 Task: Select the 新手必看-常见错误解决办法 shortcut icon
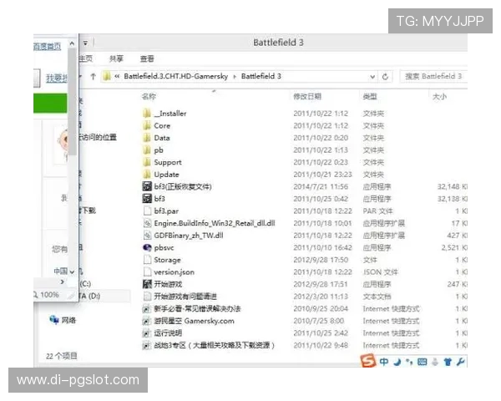(x=146, y=309)
